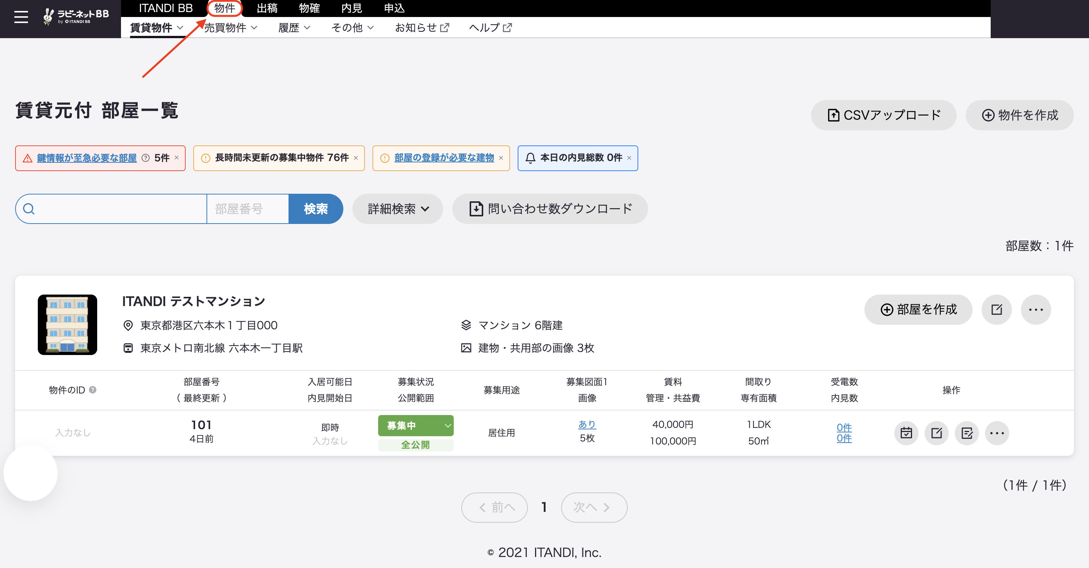Click the CSVアップロード button
1089x568 pixels.
[x=884, y=115]
